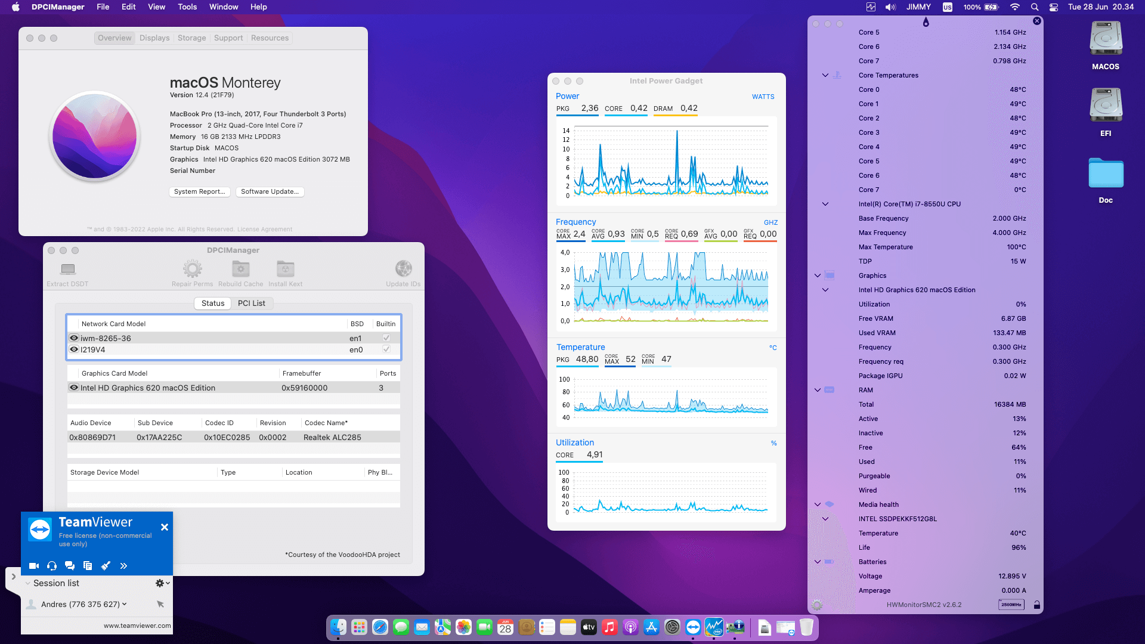Select PCI List tab in DPCIManager
The height and width of the screenshot is (644, 1145).
pyautogui.click(x=252, y=304)
